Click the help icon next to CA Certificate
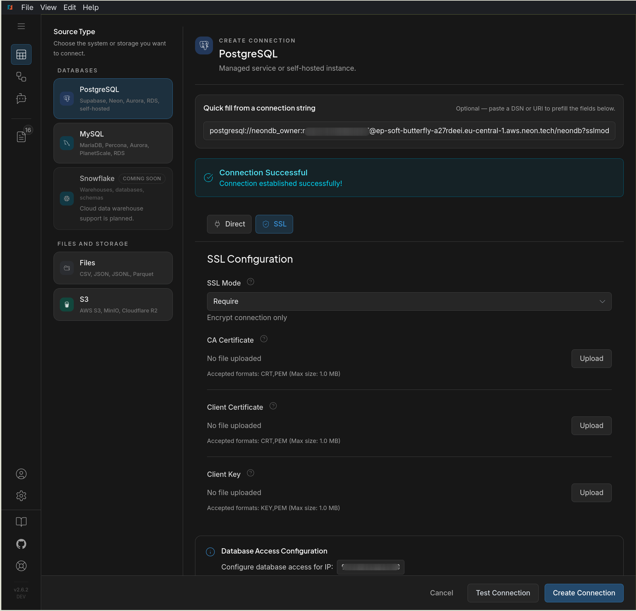This screenshot has height=611, width=636. 264,339
